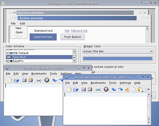
Task: Open Bookmarks menu in Inactive KWrite window
Action: tap(39, 74)
